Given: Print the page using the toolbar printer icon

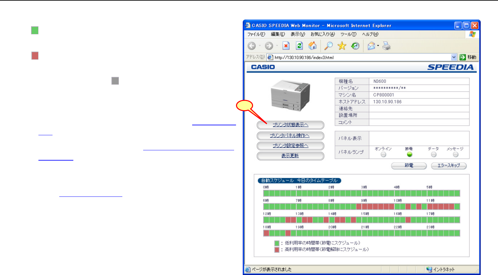Looking at the screenshot, I should point(387,46).
